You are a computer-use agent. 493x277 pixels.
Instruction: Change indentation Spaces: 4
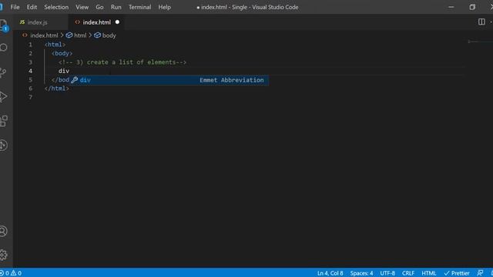coord(361,273)
